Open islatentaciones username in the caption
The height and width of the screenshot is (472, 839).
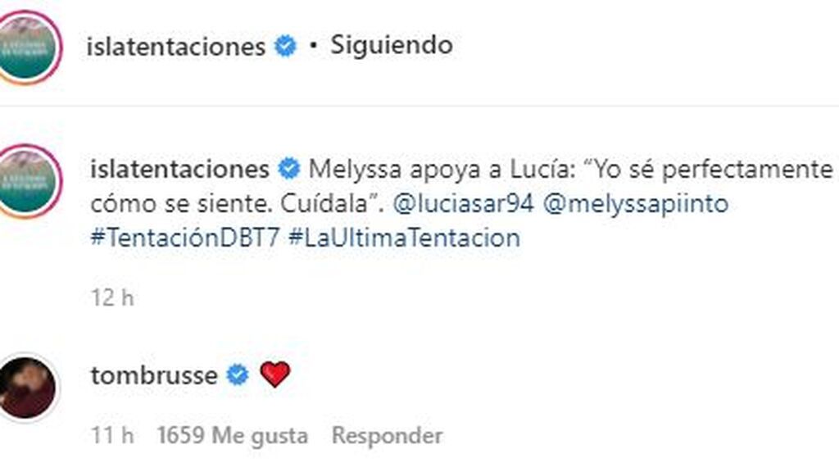click(179, 170)
